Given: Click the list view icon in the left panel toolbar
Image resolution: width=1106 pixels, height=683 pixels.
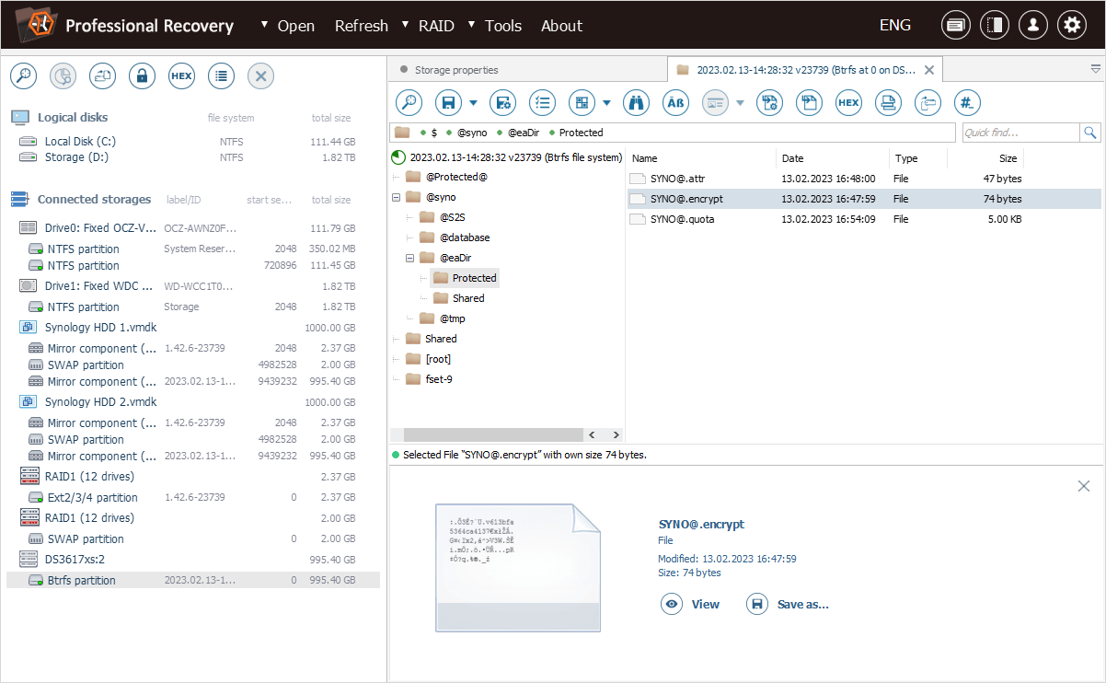Looking at the screenshot, I should (x=221, y=76).
